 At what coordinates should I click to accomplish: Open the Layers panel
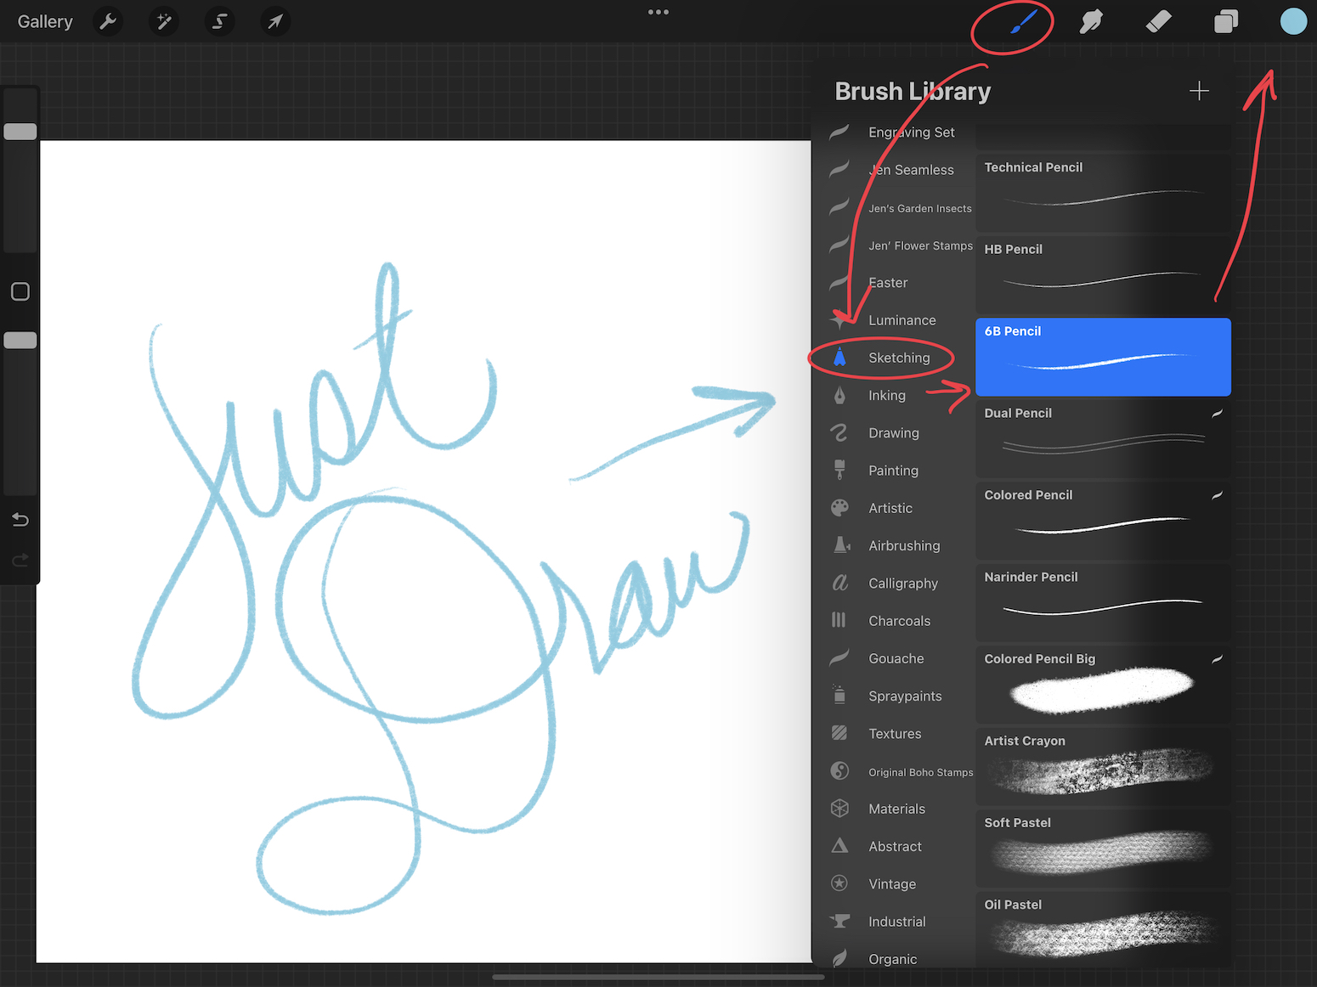[1226, 21]
